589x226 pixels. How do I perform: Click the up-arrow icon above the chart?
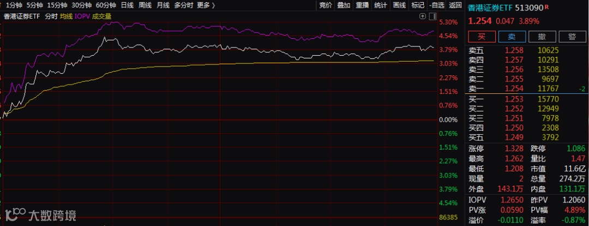[x=422, y=16]
